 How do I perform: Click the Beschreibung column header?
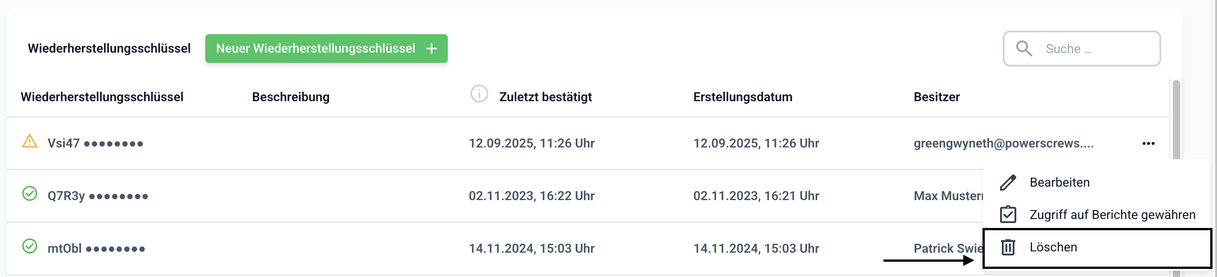click(x=291, y=97)
